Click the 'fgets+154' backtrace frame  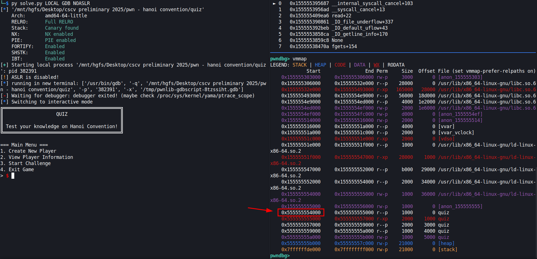tap(344, 46)
